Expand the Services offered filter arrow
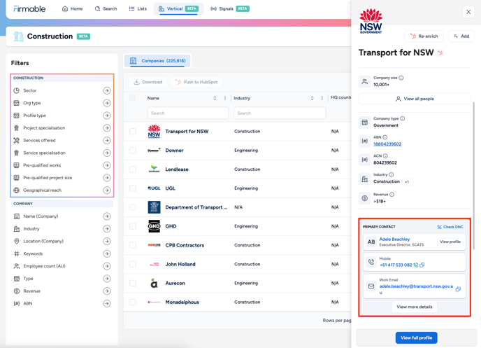 pos(107,140)
